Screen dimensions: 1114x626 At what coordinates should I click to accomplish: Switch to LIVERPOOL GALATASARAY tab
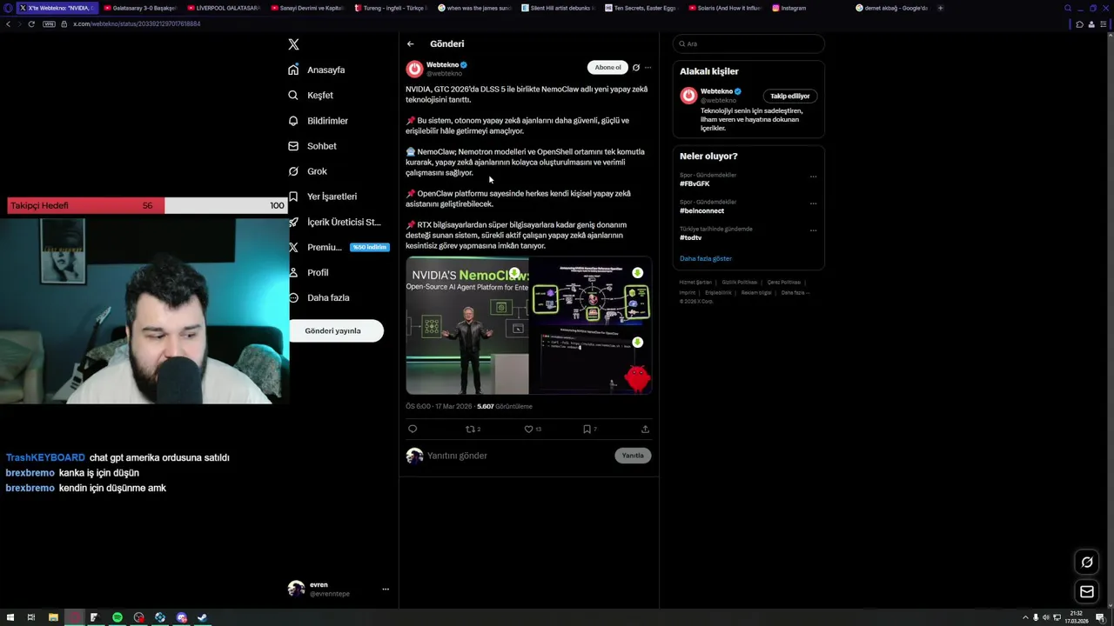pos(222,8)
